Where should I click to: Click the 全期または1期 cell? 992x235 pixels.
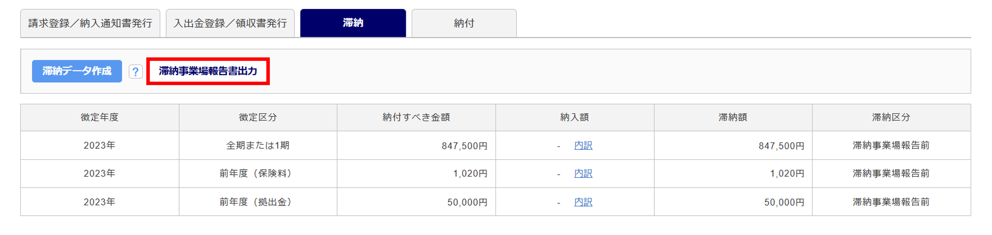point(258,145)
